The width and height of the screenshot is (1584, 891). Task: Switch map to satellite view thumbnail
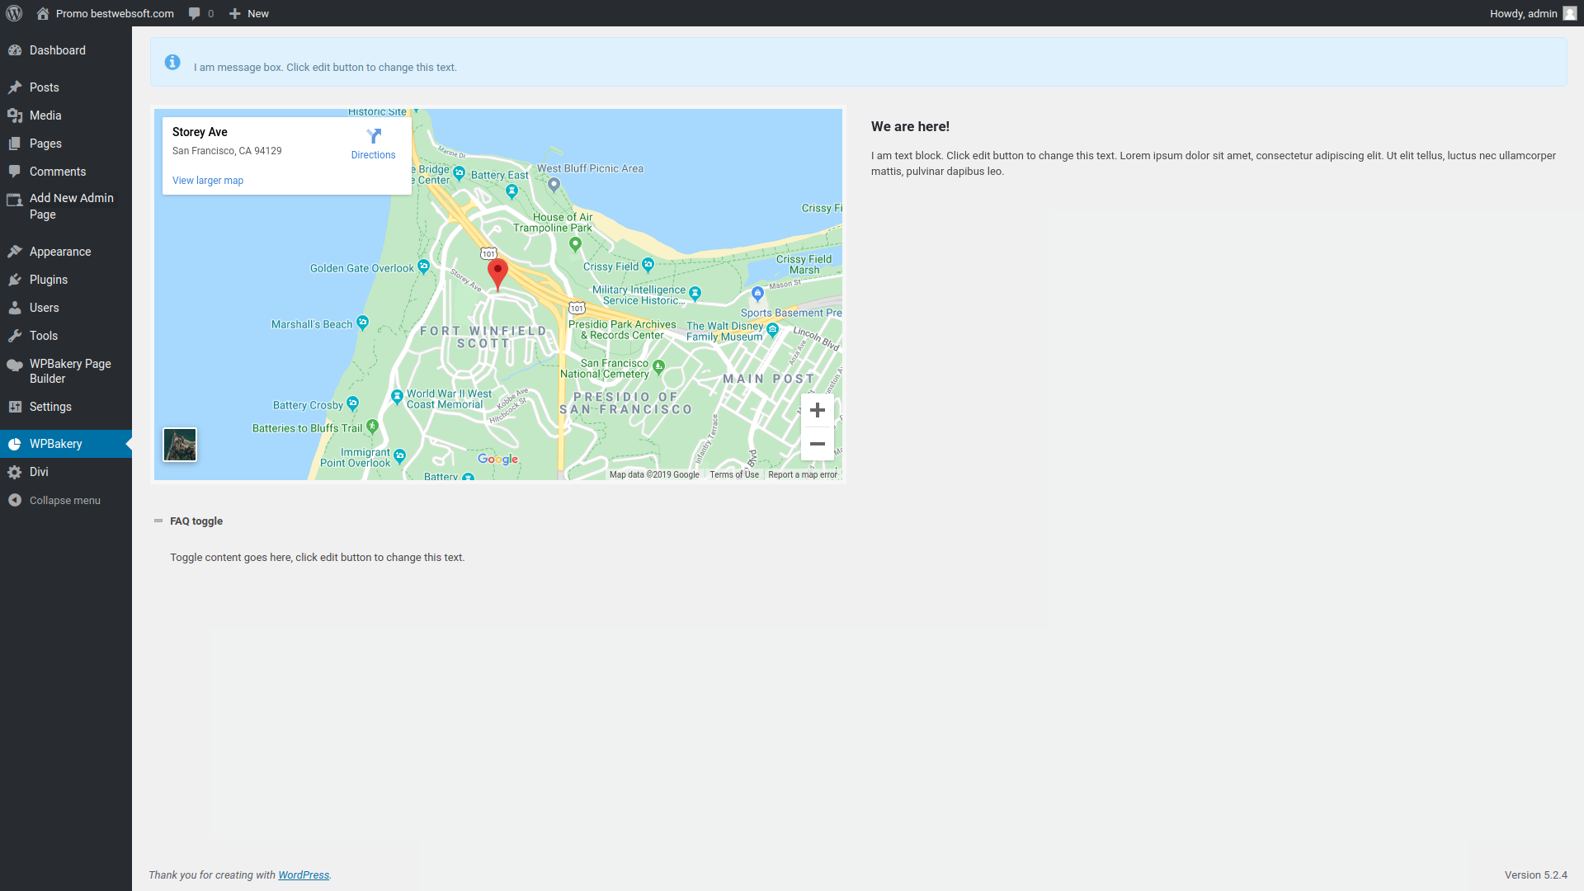[x=180, y=445]
